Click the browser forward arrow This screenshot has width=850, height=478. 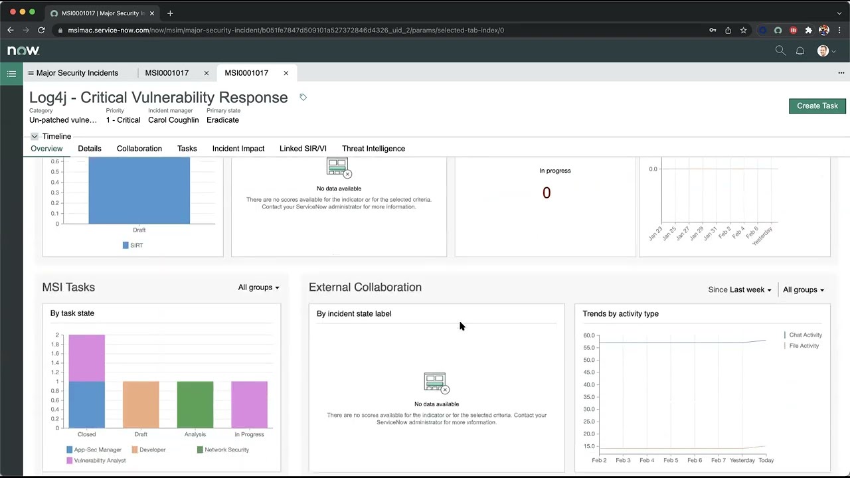coord(26,30)
